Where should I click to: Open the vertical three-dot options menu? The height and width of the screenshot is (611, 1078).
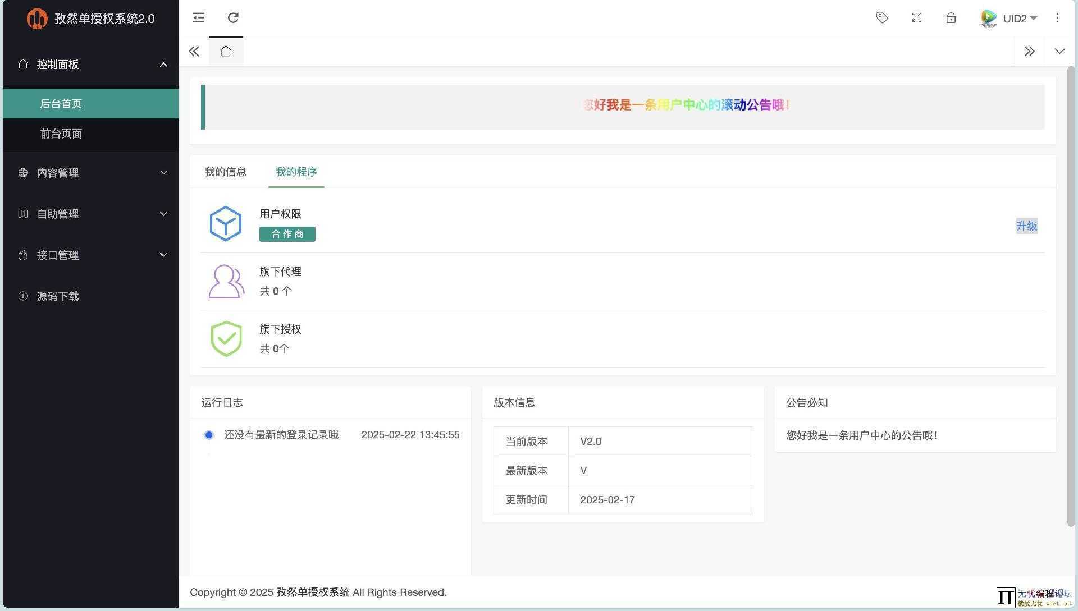1058,17
